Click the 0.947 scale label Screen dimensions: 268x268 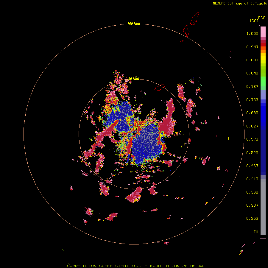pyautogui.click(x=252, y=47)
